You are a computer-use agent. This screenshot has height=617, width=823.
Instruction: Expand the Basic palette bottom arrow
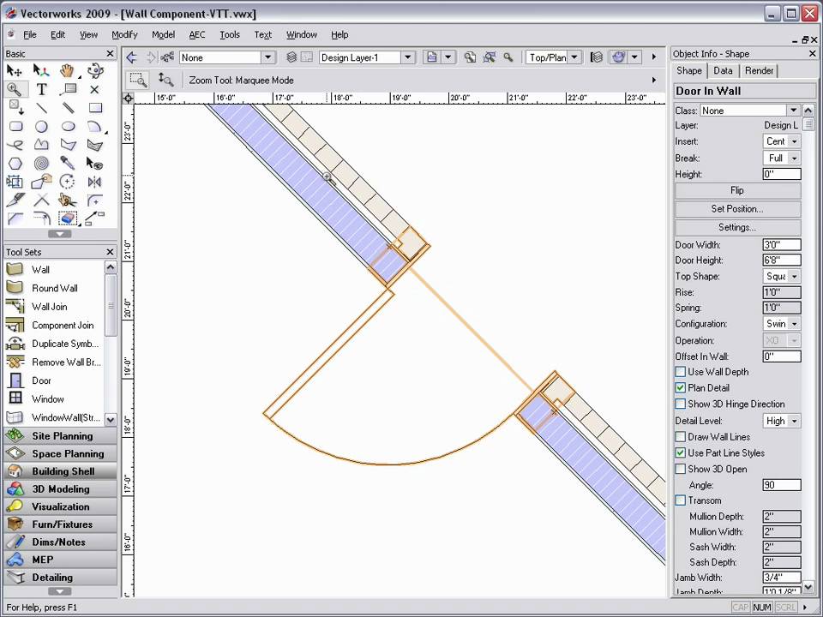tap(60, 234)
